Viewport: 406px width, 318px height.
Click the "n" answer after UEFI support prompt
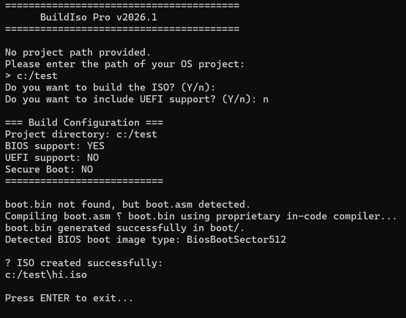point(265,99)
